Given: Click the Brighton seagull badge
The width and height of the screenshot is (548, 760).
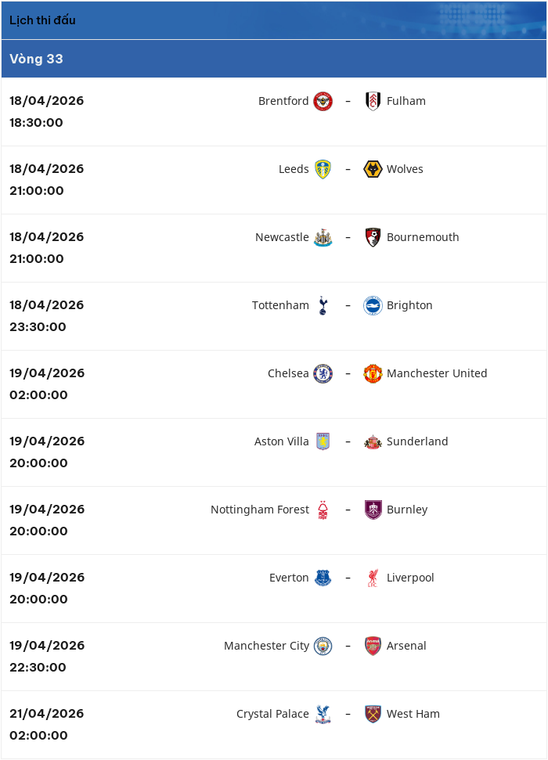Looking at the screenshot, I should [x=373, y=305].
